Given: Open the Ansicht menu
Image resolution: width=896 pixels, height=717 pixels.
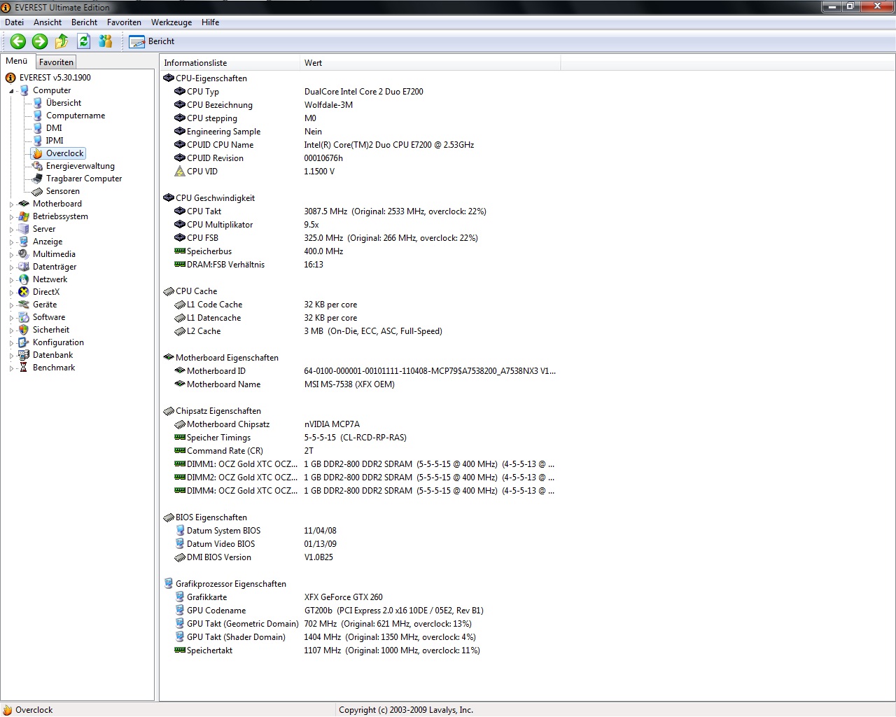Looking at the screenshot, I should click(x=48, y=22).
